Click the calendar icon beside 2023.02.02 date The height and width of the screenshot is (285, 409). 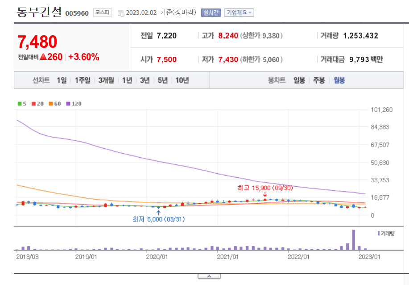[121, 13]
